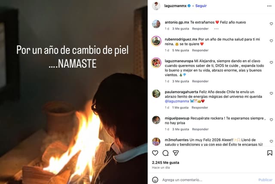The image size is (275, 184).
Task: Open the laguzmanmx profile avatar
Action: (156, 6)
